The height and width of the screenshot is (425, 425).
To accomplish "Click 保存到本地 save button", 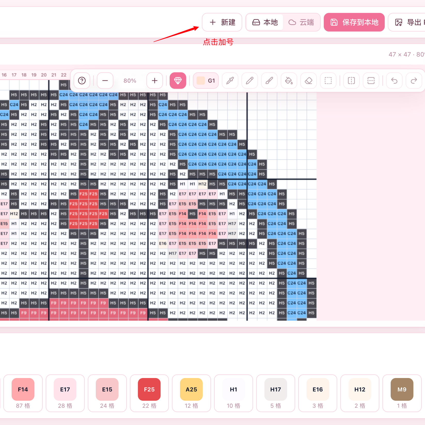I will [354, 22].
